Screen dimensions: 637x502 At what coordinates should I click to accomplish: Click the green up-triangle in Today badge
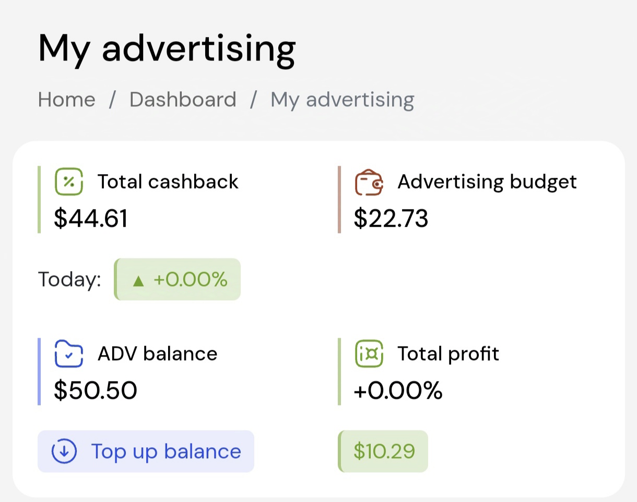pos(138,280)
